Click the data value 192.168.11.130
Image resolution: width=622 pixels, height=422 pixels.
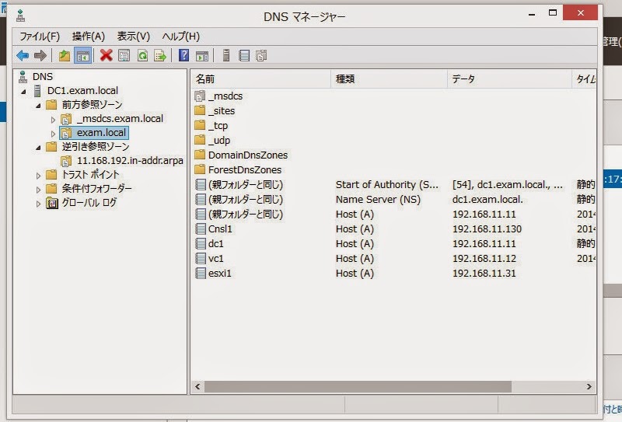pyautogui.click(x=487, y=228)
